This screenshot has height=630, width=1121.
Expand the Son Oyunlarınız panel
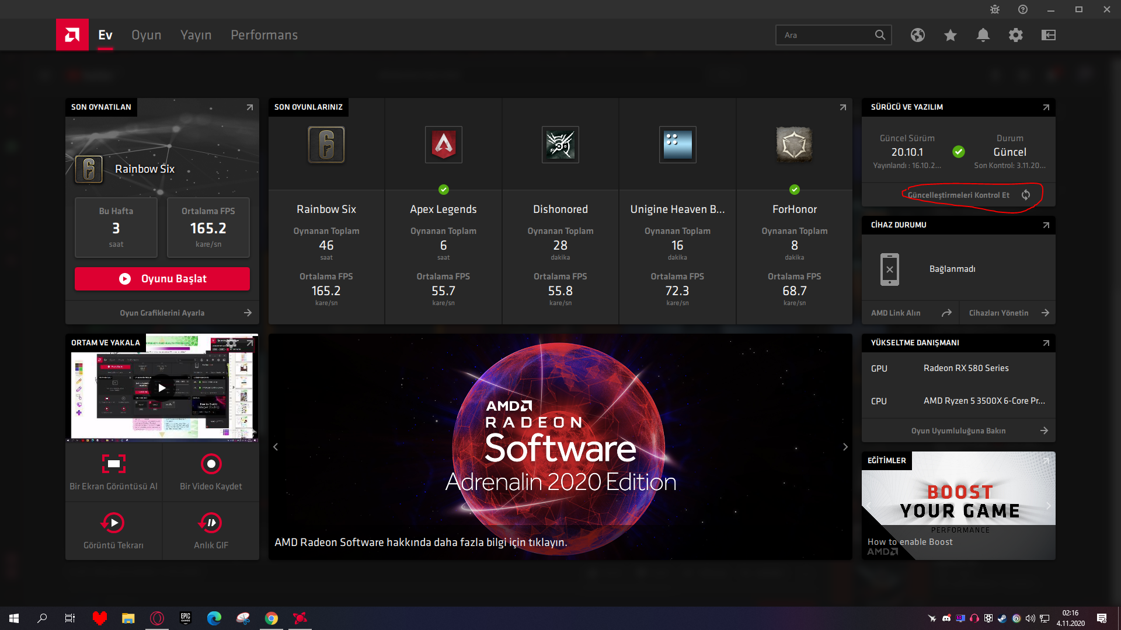click(843, 107)
